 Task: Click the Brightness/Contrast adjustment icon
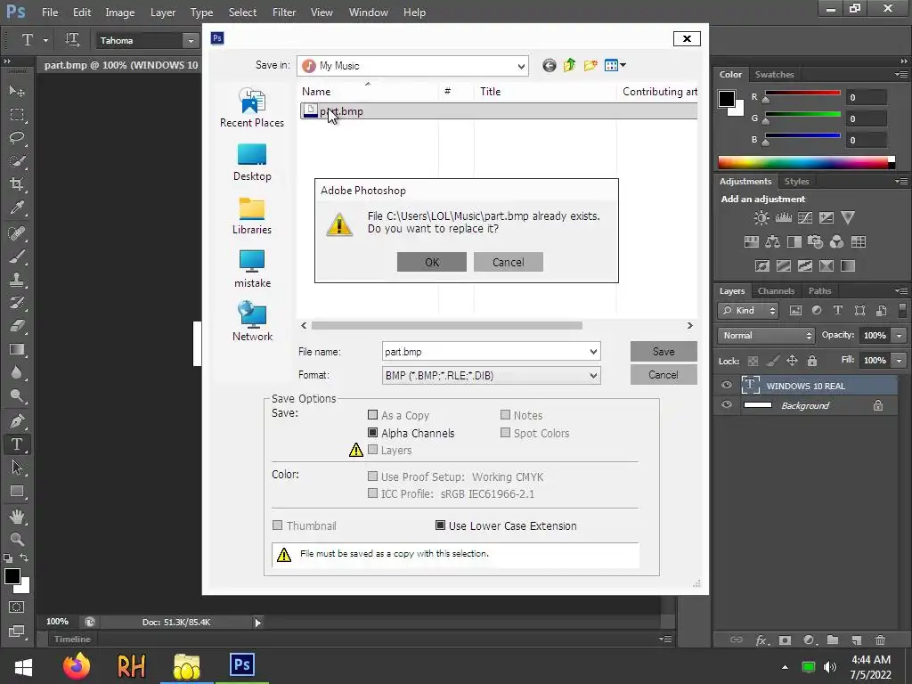tap(761, 218)
